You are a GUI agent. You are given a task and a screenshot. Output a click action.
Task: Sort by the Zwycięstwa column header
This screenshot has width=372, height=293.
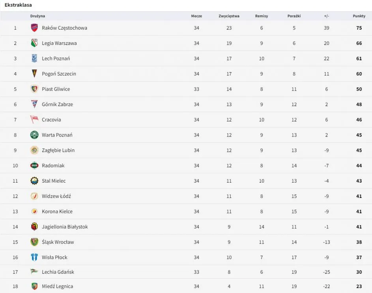(229, 16)
